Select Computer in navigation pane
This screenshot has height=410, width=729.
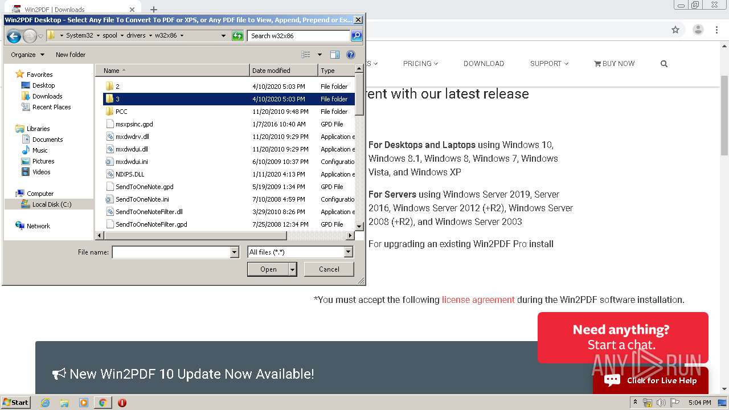(x=40, y=194)
